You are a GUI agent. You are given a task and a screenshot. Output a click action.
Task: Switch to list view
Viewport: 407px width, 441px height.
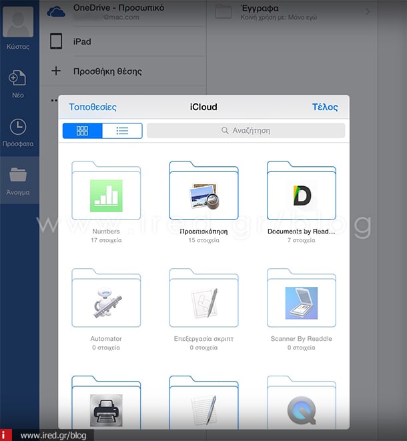click(122, 131)
